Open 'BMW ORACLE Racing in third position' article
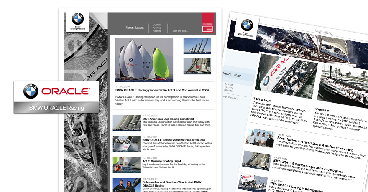 (x=296, y=187)
